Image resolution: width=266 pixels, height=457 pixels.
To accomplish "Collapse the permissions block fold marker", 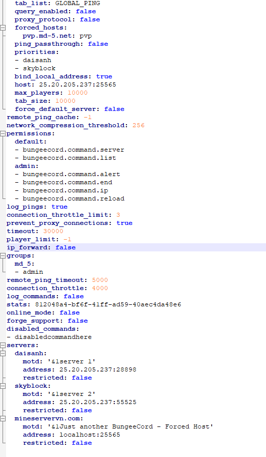I will tap(3, 133).
